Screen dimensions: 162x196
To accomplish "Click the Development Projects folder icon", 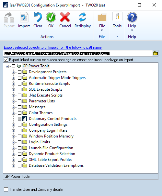I will click(25, 72).
